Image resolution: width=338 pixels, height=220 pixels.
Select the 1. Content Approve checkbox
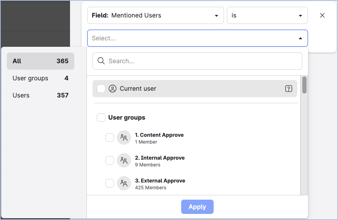[x=110, y=138]
